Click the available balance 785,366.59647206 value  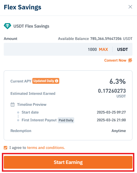tap(106, 39)
